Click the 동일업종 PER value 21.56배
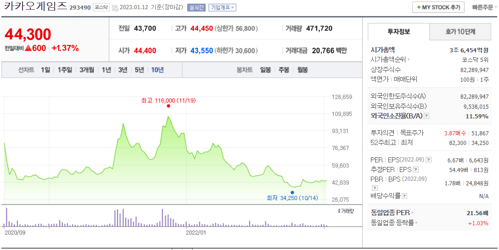The image size is (499, 250). click(x=478, y=213)
